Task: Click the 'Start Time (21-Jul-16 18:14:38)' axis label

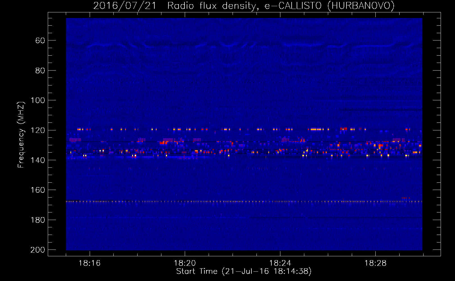Action: click(244, 271)
